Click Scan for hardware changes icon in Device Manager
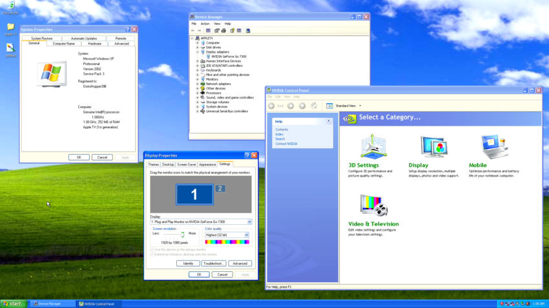Screen dimensions: 549x308 point(248,31)
